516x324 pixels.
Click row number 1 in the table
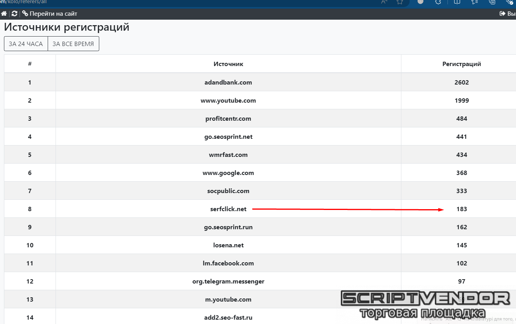[30, 83]
